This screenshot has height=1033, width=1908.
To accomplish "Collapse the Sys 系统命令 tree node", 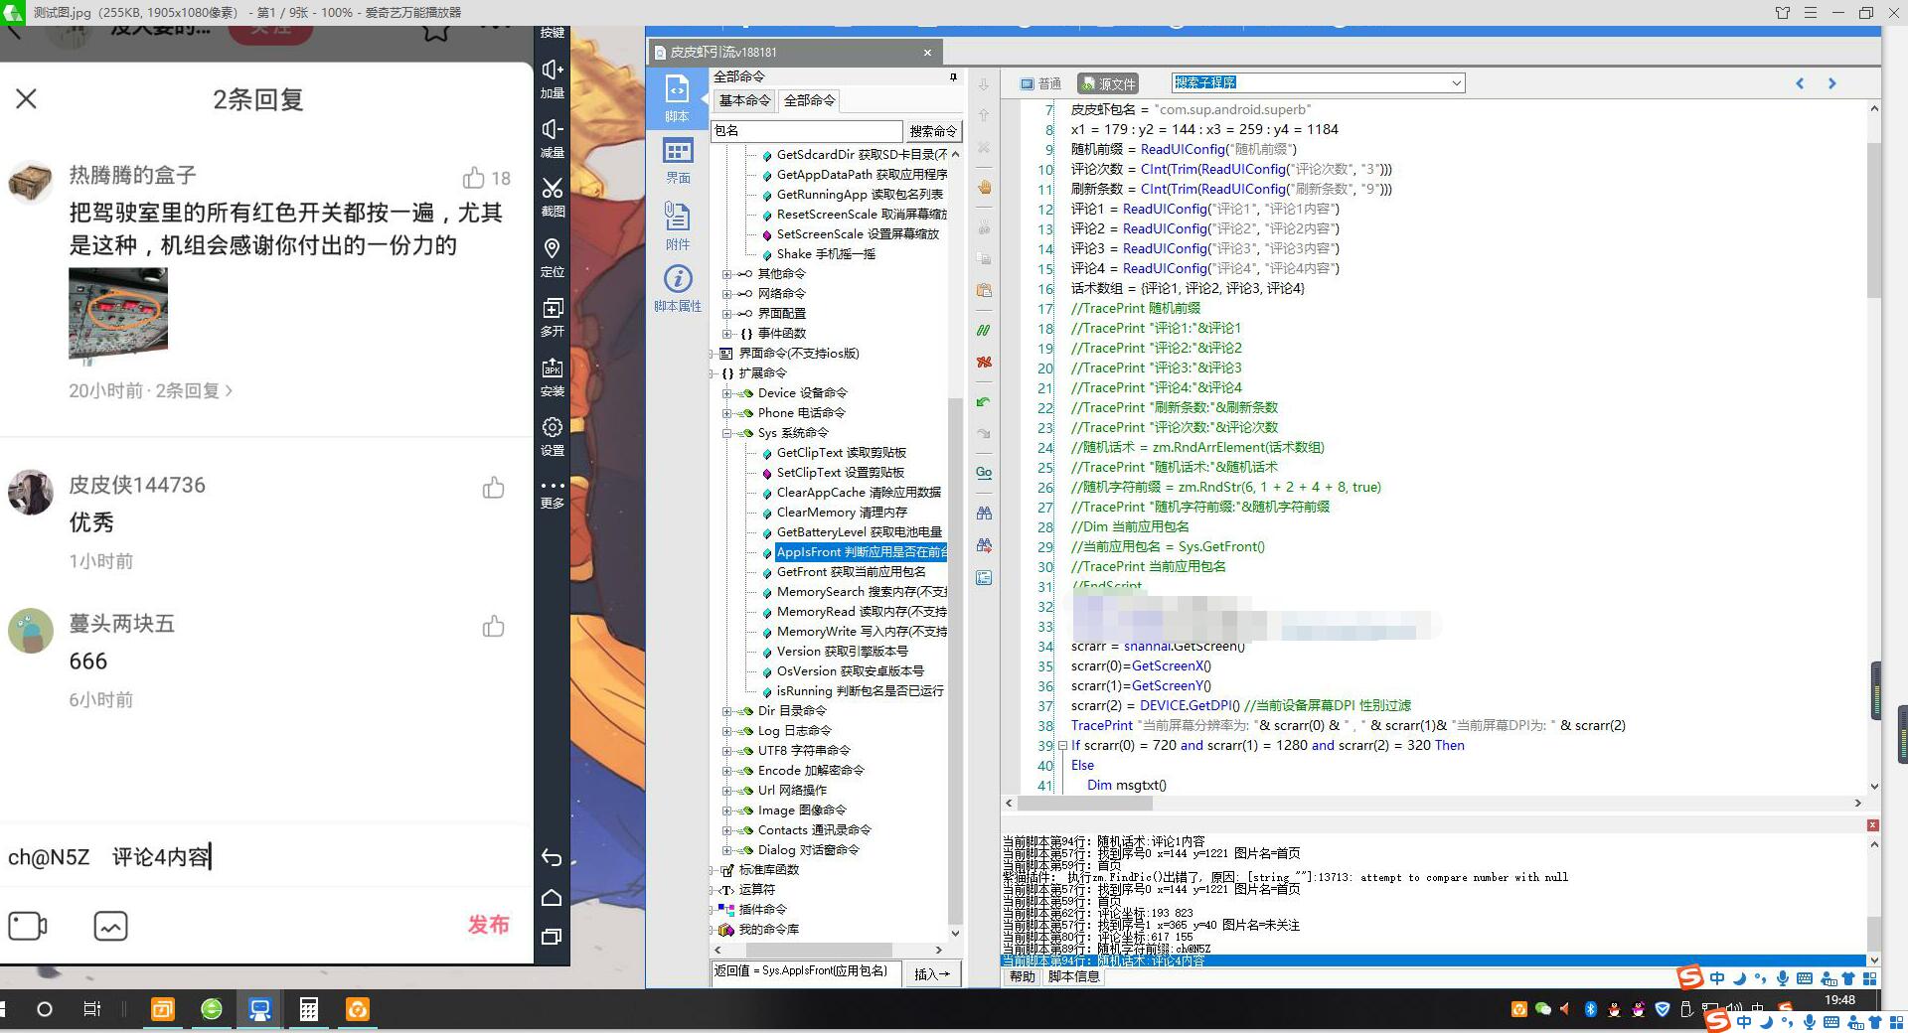I will (x=727, y=433).
